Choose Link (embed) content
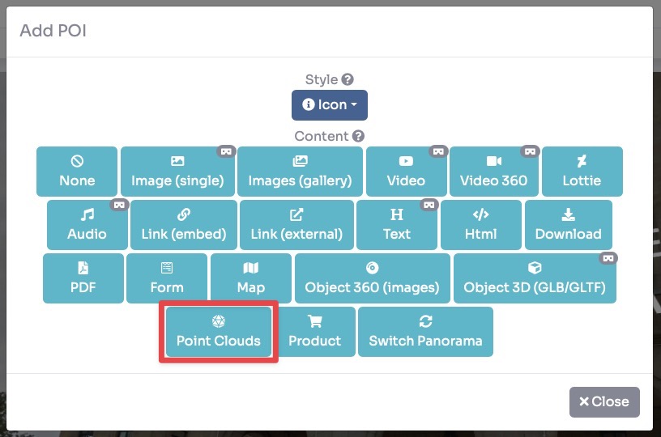This screenshot has height=437, width=661. coord(184,225)
